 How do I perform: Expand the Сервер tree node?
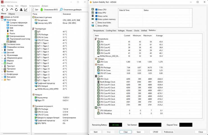click(2, 50)
